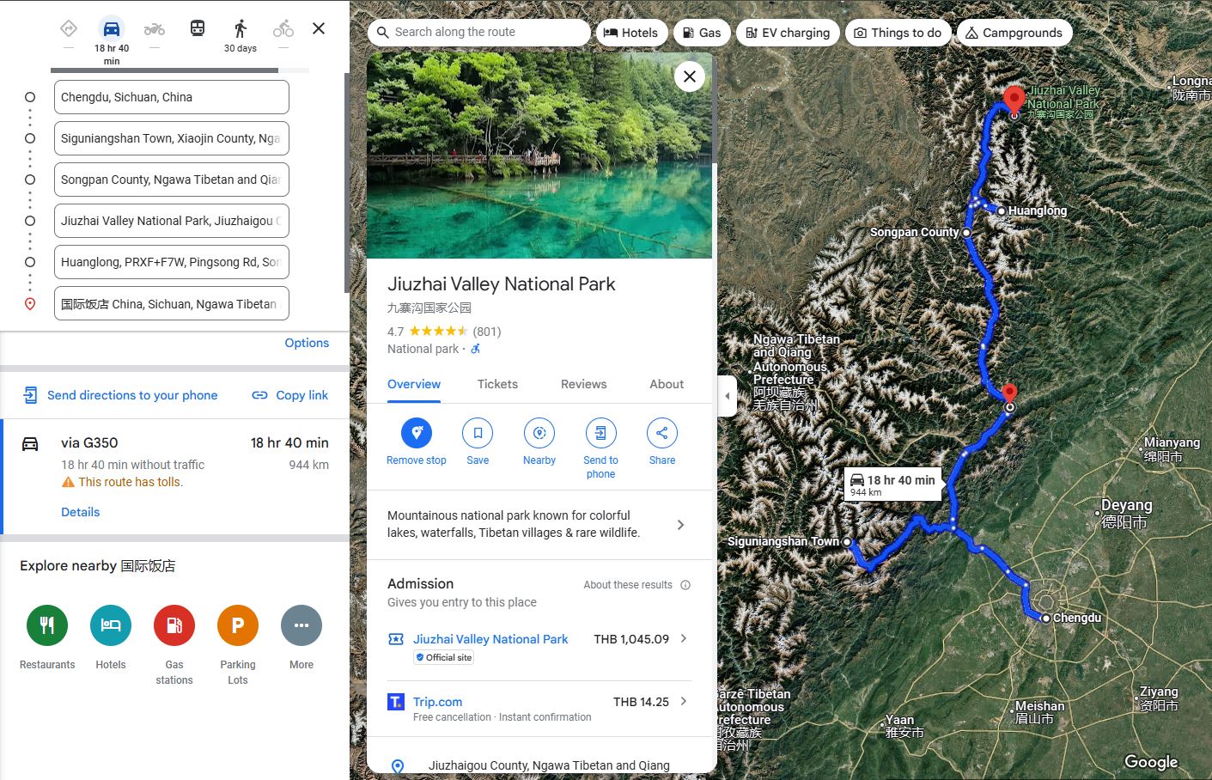Choose cycling travel mode
Screen dimensions: 1212x780
[x=283, y=28]
